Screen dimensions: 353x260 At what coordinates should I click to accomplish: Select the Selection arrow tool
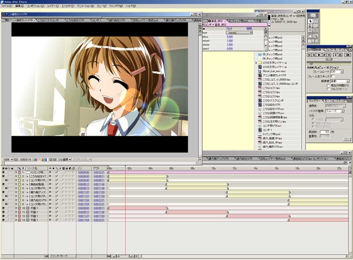coord(310,21)
